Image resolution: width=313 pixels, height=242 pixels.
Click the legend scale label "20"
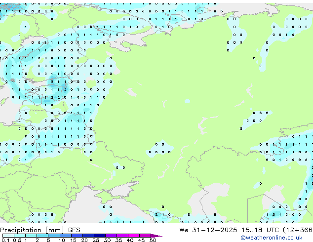[x=84, y=240]
